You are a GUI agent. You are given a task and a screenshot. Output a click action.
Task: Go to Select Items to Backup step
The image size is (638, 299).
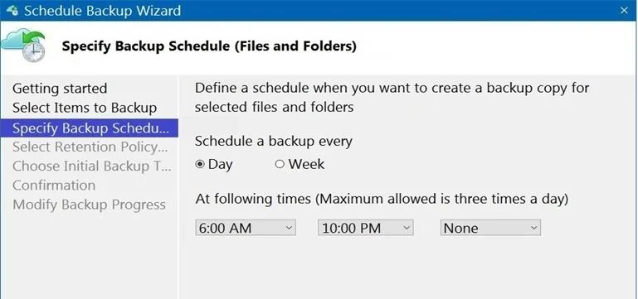pos(85,108)
